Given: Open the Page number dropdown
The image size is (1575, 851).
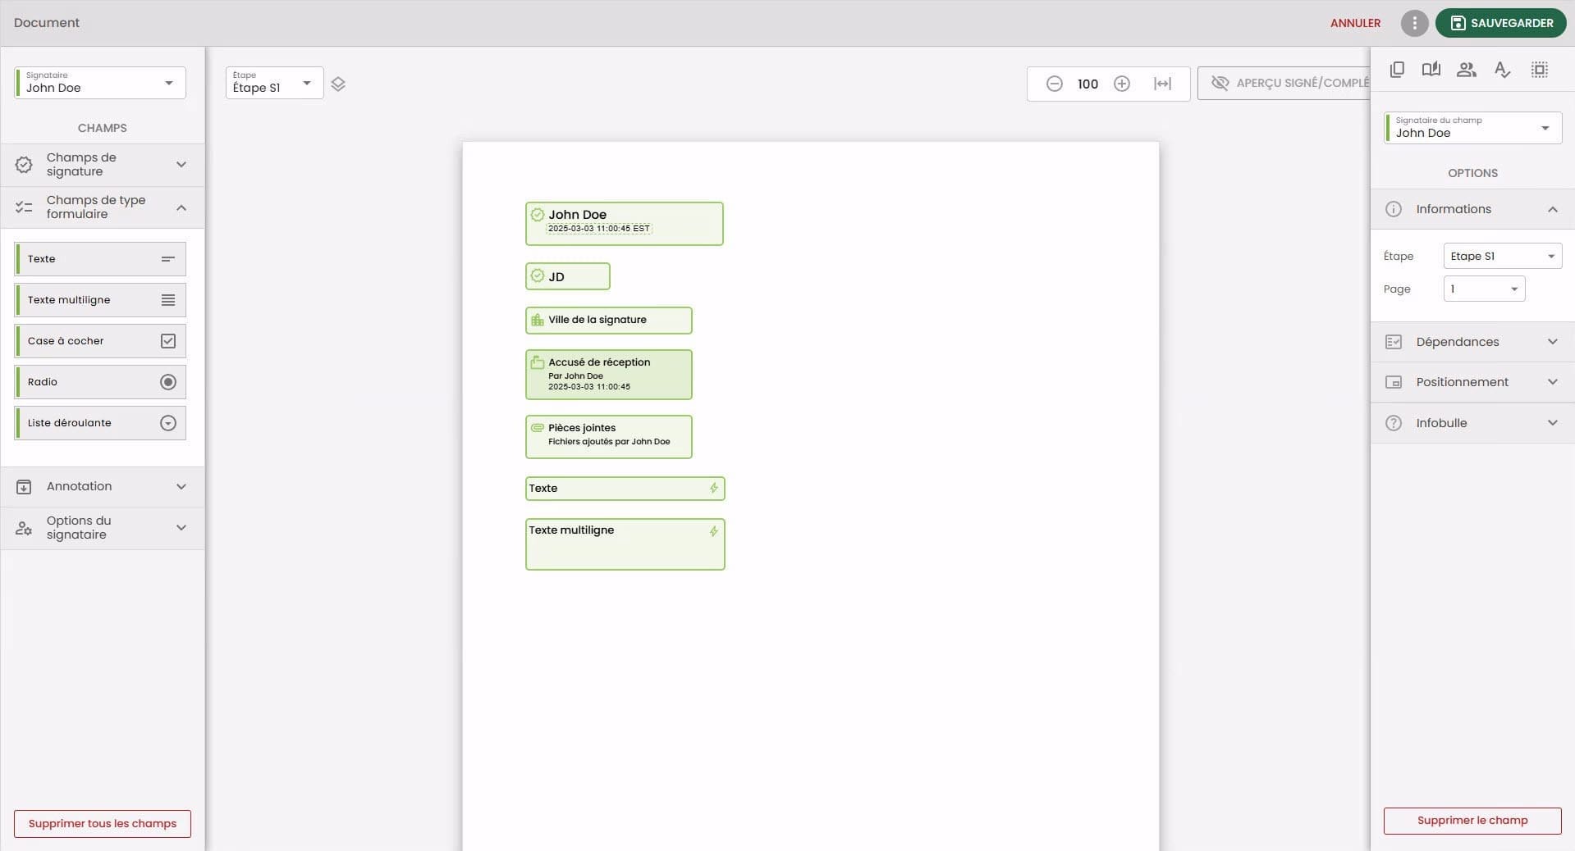Looking at the screenshot, I should (x=1484, y=289).
